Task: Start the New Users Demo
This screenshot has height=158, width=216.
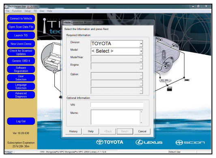Action: coord(21,44)
